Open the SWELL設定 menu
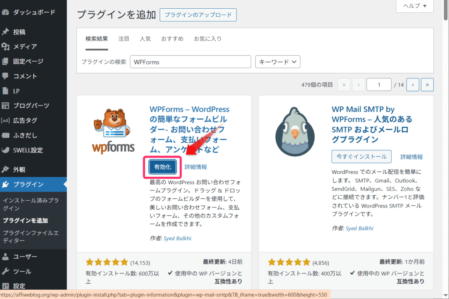The image size is (449, 299). [33, 150]
